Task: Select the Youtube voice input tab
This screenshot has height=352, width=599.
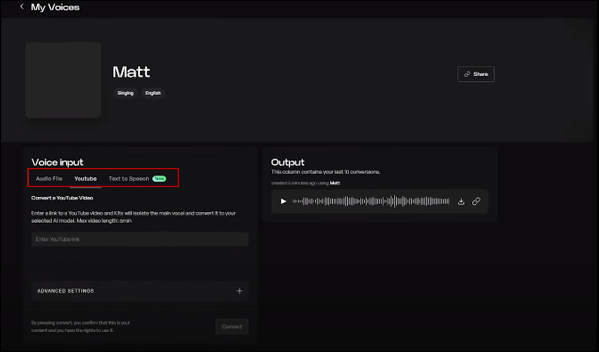Action: [85, 178]
